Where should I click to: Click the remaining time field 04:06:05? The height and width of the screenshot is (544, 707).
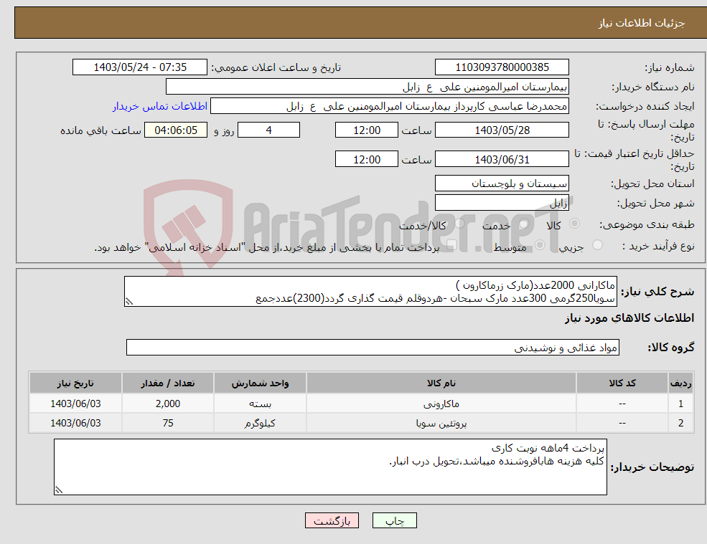click(176, 130)
